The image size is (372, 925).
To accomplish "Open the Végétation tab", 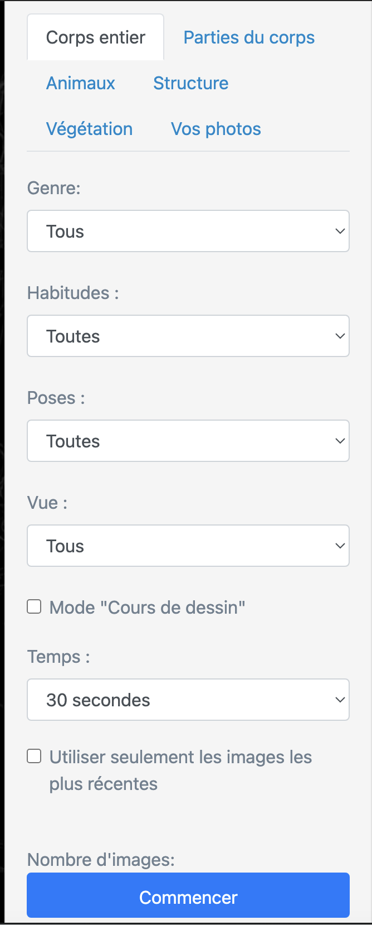I will 89,129.
